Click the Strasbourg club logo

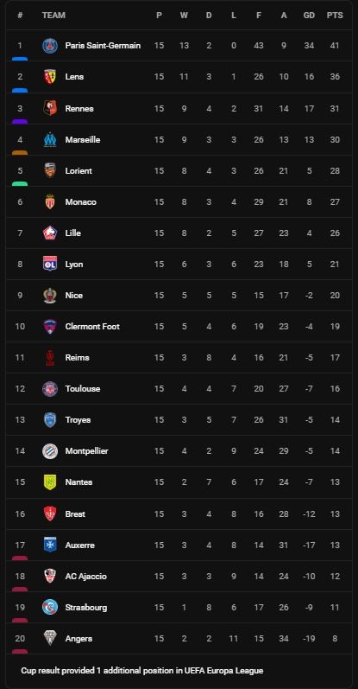click(x=50, y=607)
